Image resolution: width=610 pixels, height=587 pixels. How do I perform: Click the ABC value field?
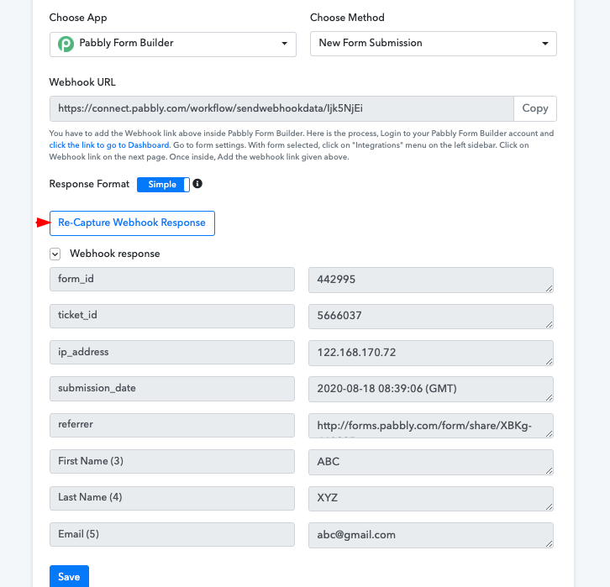431,462
